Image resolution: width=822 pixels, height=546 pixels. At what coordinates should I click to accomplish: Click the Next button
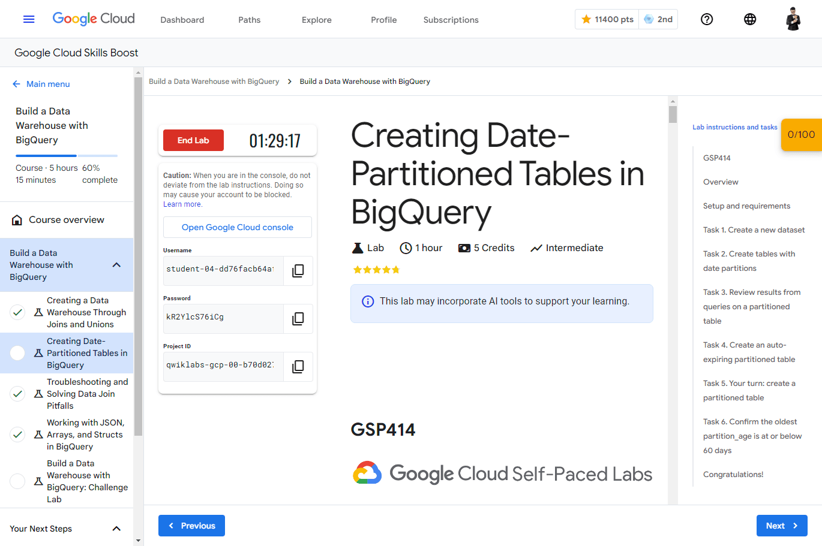tap(782, 526)
